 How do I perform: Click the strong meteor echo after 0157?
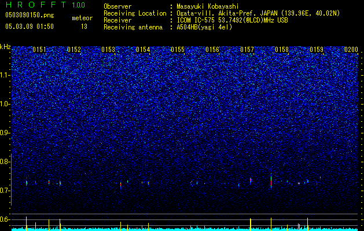(271, 181)
